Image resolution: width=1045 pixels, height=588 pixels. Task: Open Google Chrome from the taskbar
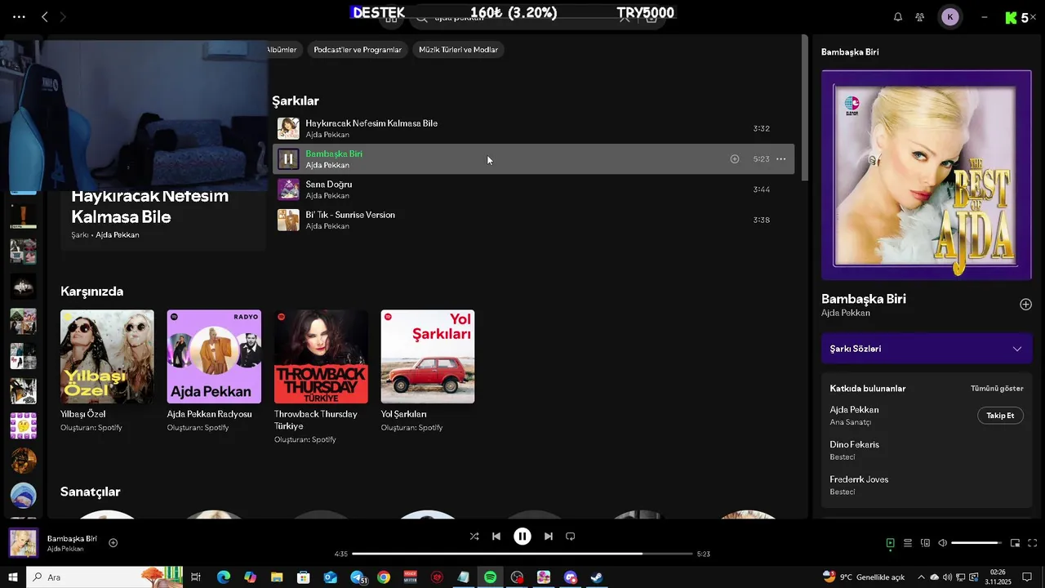click(384, 577)
